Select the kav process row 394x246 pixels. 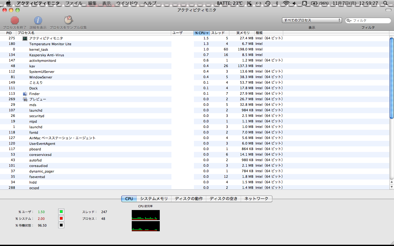click(x=195, y=66)
